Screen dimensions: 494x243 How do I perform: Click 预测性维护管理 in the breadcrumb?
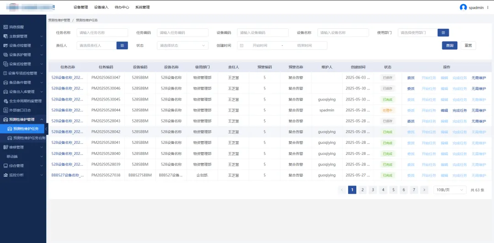pyautogui.click(x=59, y=20)
